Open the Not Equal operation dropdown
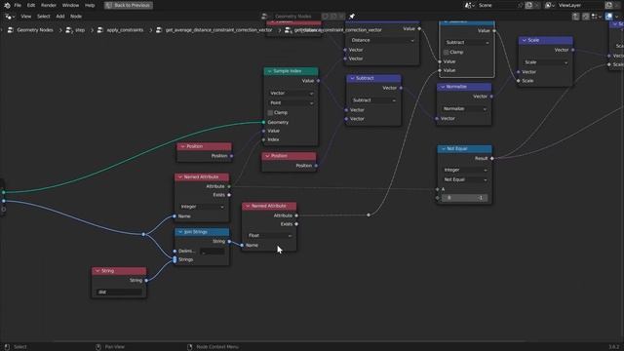The image size is (624, 351). (x=465, y=179)
